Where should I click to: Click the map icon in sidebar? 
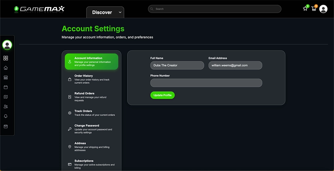click(x=5, y=97)
